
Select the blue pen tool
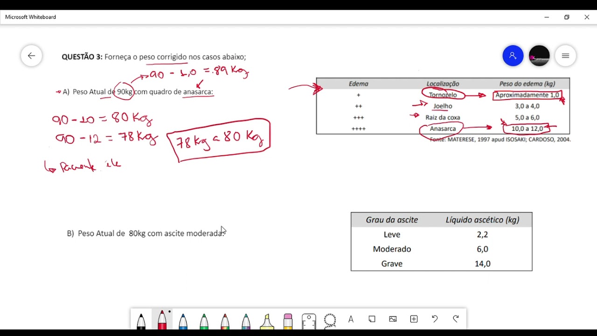pyautogui.click(x=183, y=321)
